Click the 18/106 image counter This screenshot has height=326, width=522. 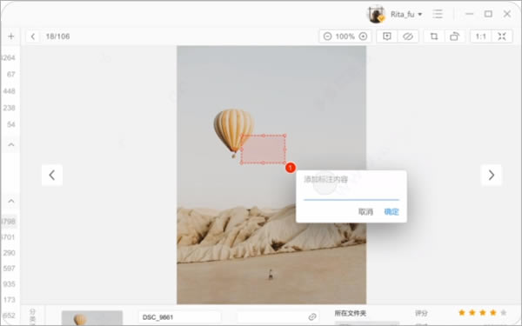57,37
